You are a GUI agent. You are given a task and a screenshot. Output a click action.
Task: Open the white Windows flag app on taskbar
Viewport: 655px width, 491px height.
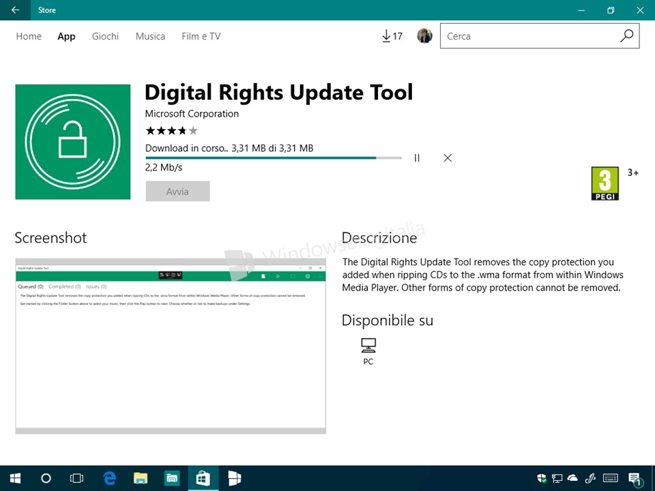[234, 478]
